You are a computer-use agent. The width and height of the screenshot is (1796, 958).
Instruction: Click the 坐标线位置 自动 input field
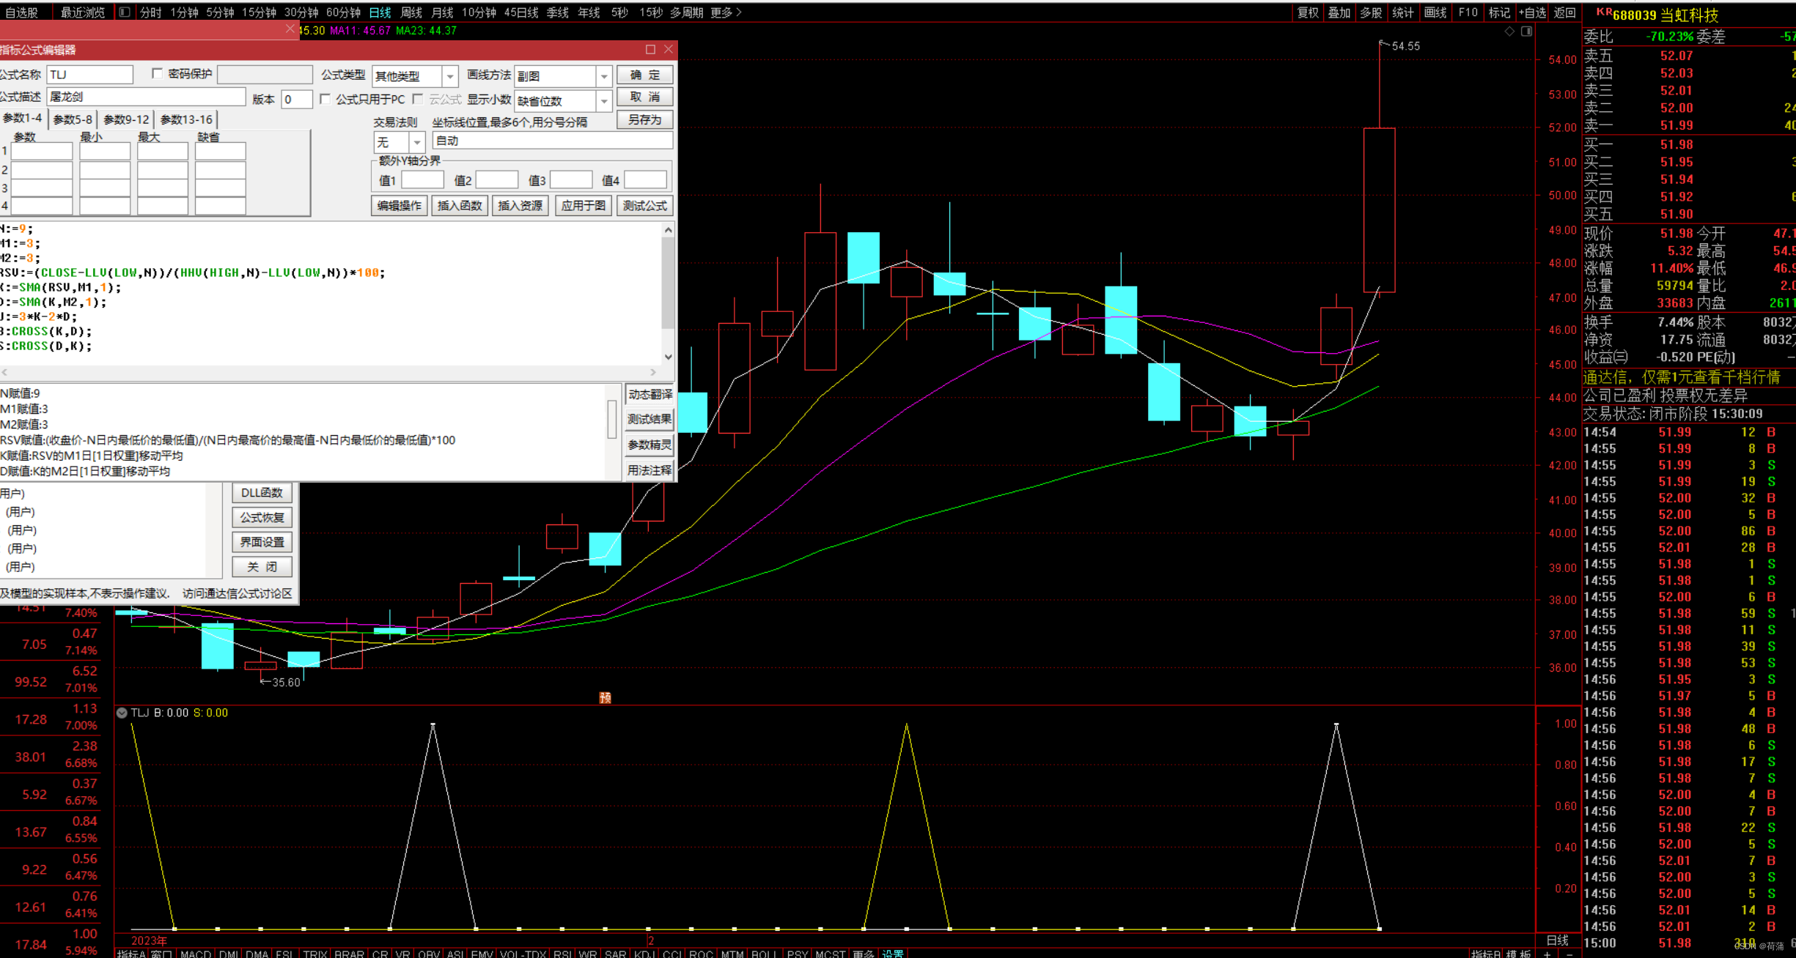553,141
